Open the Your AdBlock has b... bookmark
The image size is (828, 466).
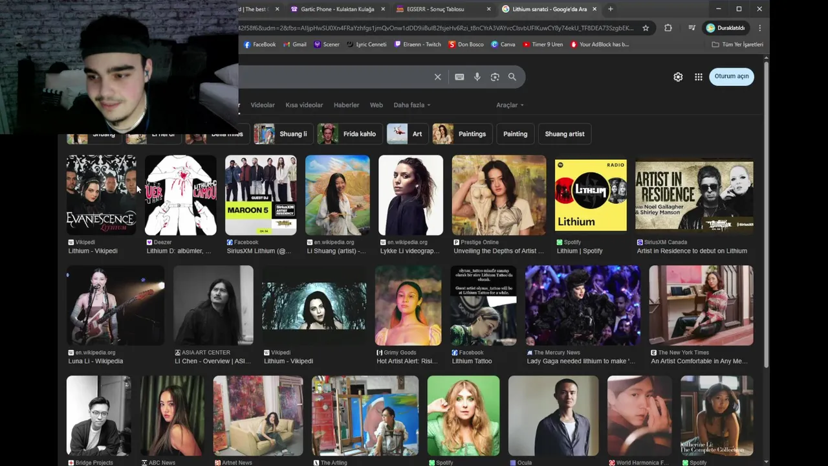point(600,45)
